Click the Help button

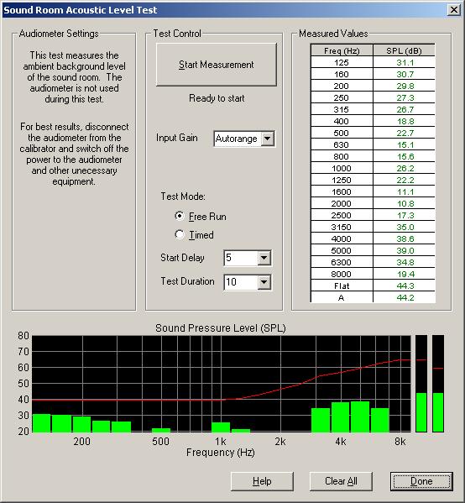(x=262, y=481)
